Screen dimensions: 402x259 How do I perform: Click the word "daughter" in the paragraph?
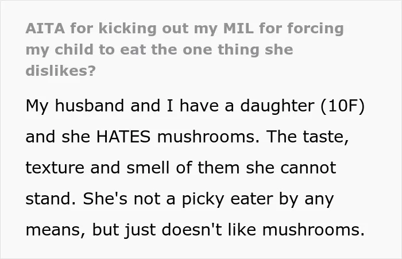click(277, 106)
